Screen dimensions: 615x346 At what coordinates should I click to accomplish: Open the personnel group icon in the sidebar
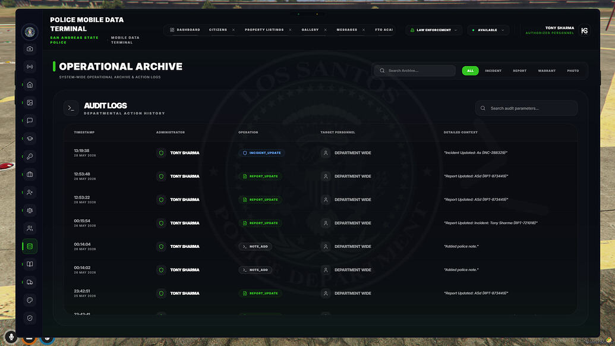30,228
